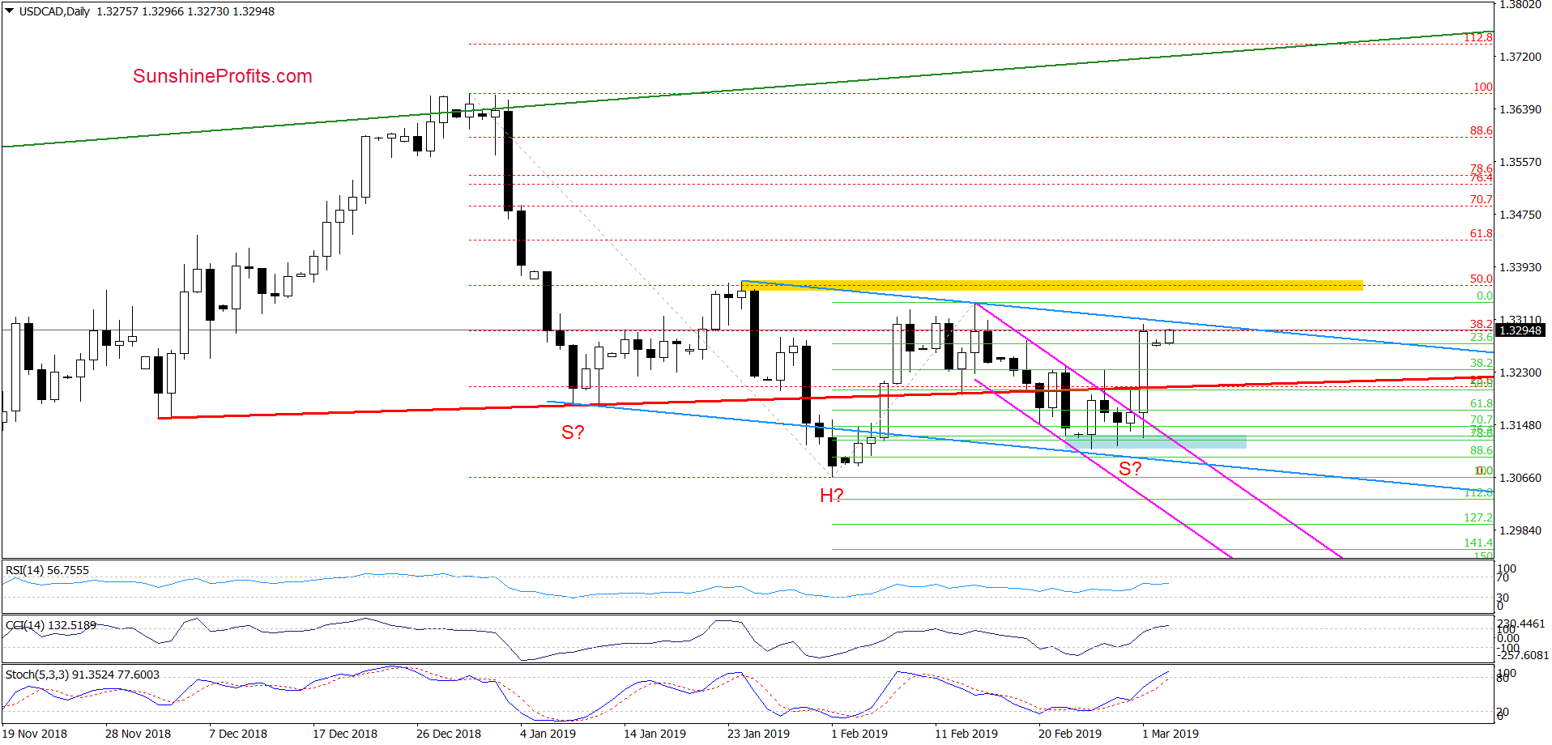Select the USDCAD,Daily chart title
Image resolution: width=1552 pixels, height=745 pixels.
coord(54,11)
